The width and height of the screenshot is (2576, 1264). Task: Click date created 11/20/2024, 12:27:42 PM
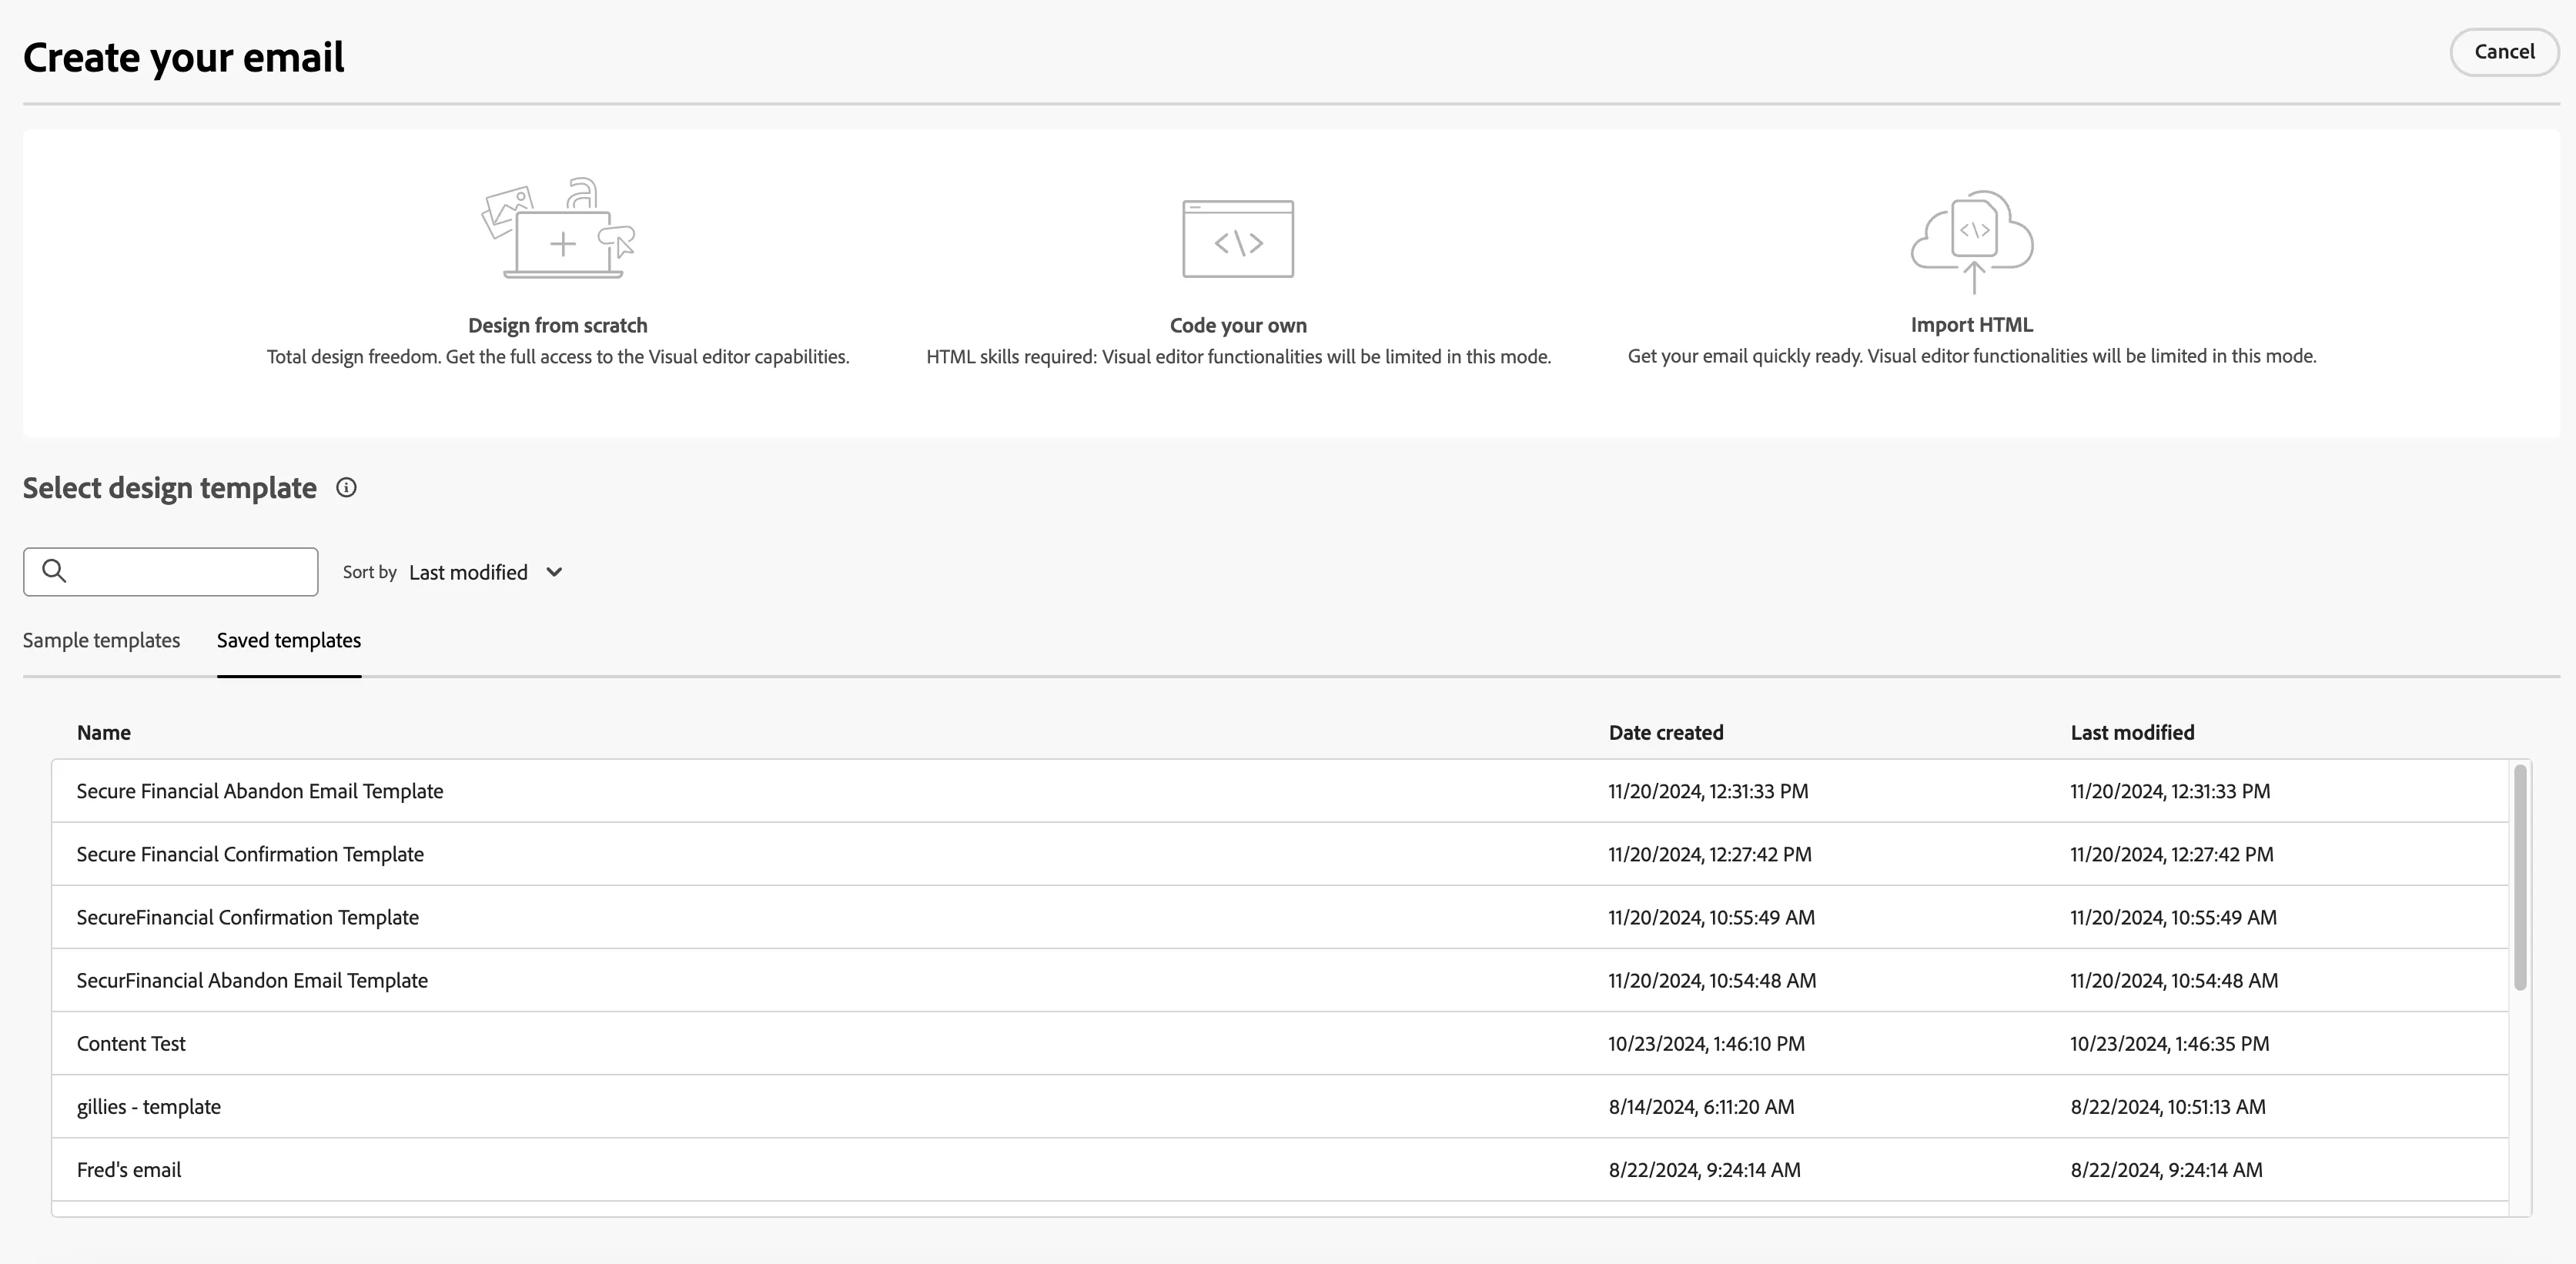tap(1710, 854)
